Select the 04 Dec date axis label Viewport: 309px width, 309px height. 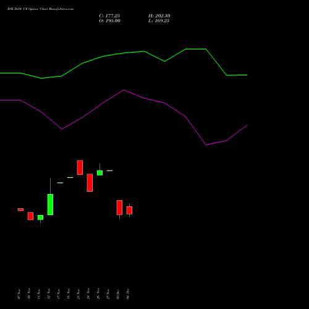pyautogui.click(x=128, y=294)
